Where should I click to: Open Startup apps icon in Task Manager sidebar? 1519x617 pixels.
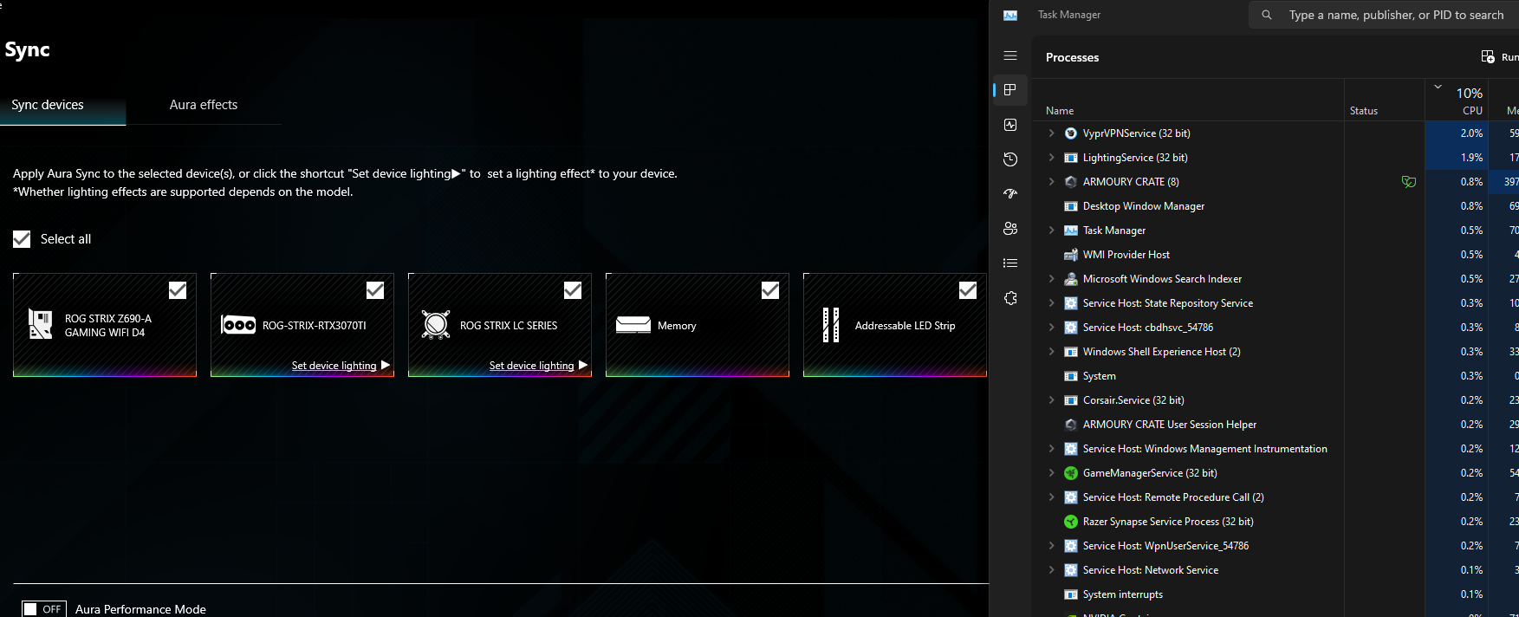pyautogui.click(x=1010, y=194)
